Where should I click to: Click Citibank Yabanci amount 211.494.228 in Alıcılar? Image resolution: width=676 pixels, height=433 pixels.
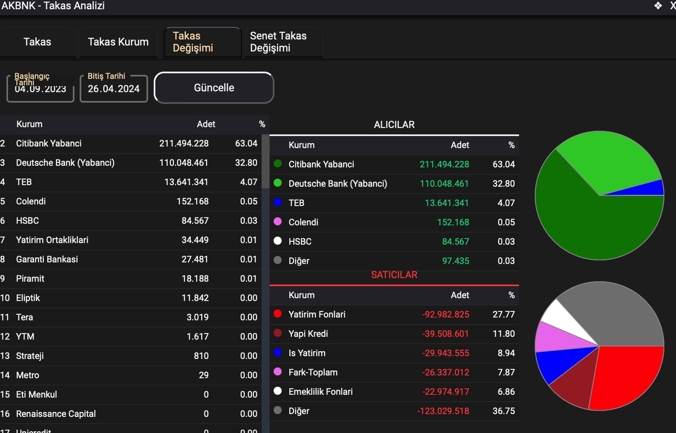444,164
